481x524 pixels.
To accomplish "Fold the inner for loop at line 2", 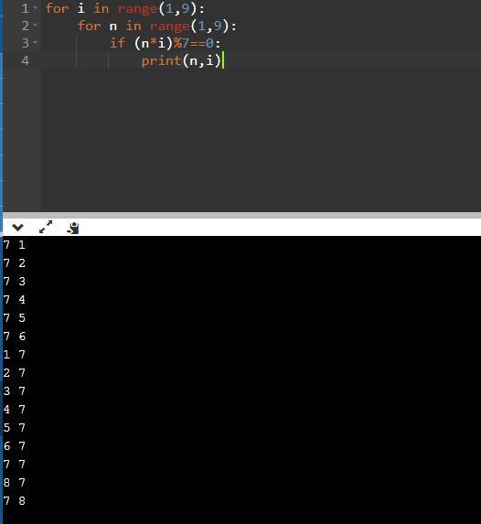I will (35, 25).
